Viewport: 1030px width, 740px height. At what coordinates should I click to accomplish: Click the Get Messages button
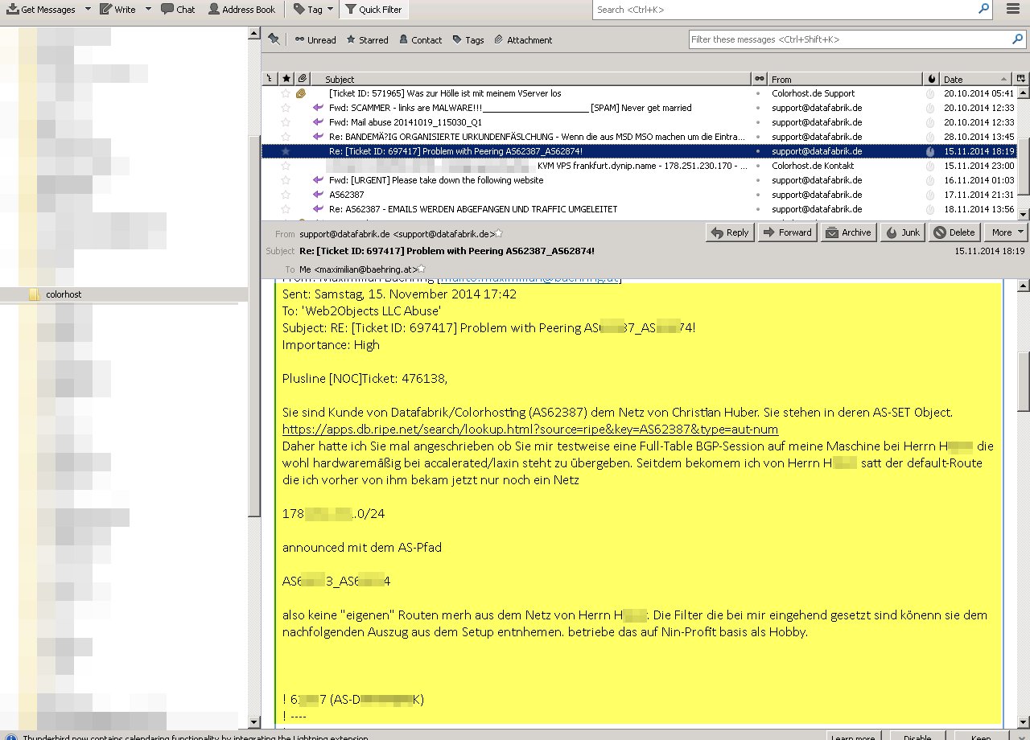click(x=40, y=10)
